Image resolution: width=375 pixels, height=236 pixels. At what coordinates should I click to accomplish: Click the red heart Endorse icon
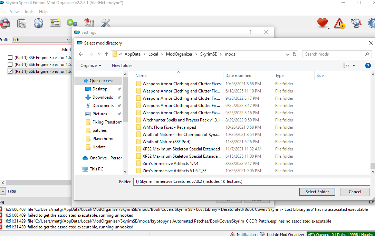tap(323, 23)
